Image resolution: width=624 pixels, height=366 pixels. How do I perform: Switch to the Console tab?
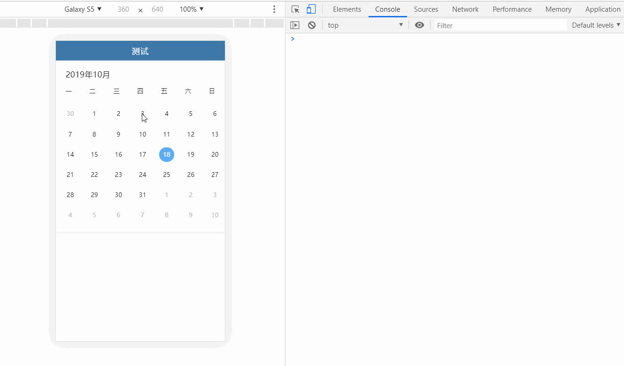[x=388, y=9]
